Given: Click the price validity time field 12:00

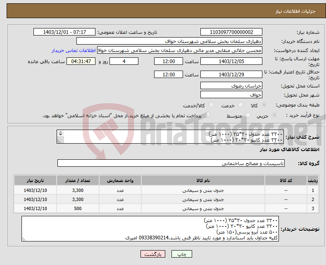Looking at the screenshot, I should coord(169,74).
